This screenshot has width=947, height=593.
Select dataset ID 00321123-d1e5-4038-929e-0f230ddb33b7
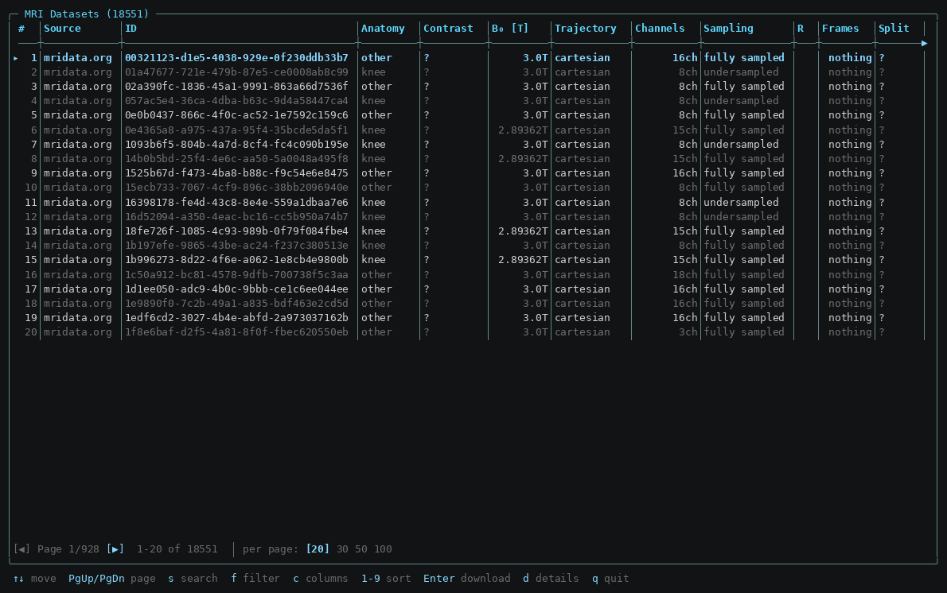237,58
